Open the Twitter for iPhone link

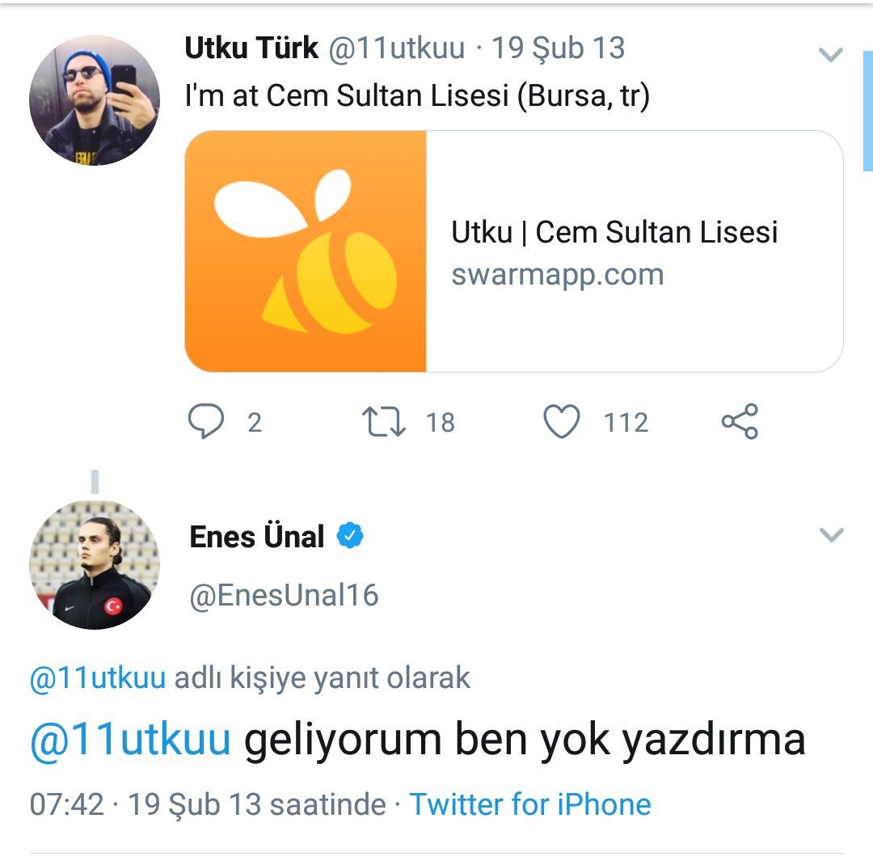click(x=530, y=804)
